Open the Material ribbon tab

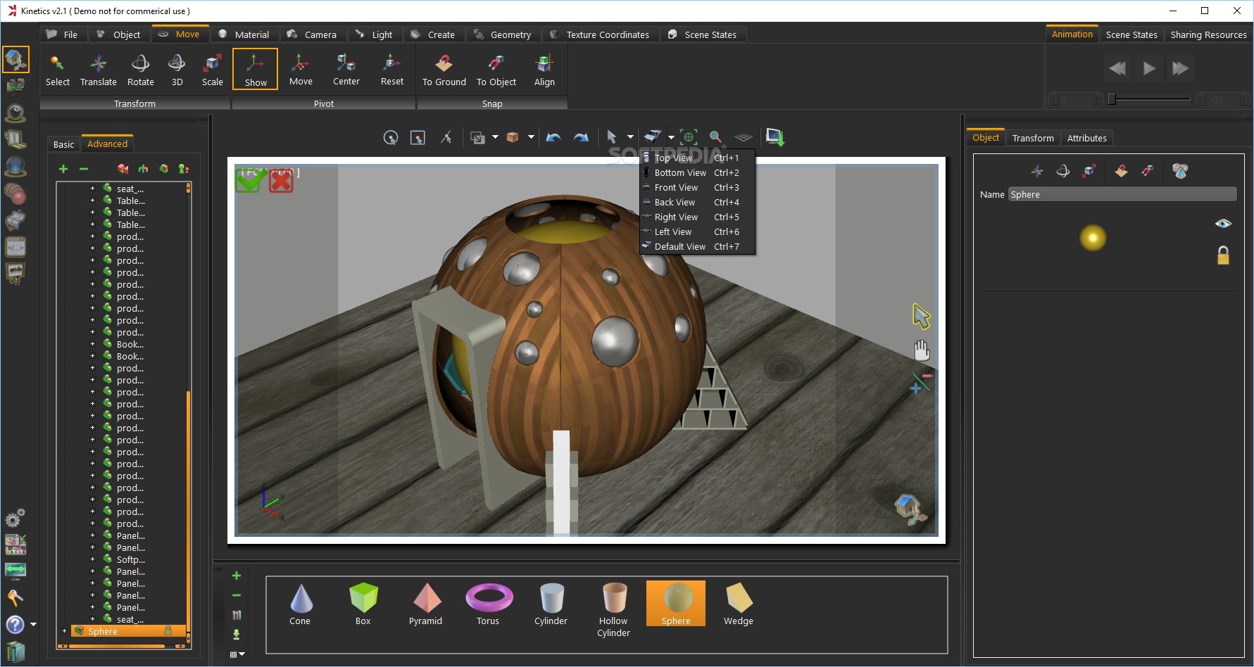point(244,34)
